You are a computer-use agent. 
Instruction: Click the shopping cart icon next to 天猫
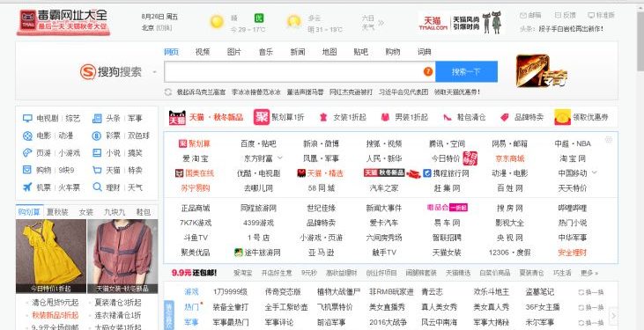97,170
